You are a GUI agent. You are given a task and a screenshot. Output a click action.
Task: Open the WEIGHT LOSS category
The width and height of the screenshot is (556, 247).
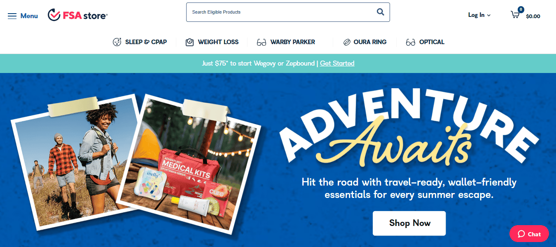tap(218, 42)
